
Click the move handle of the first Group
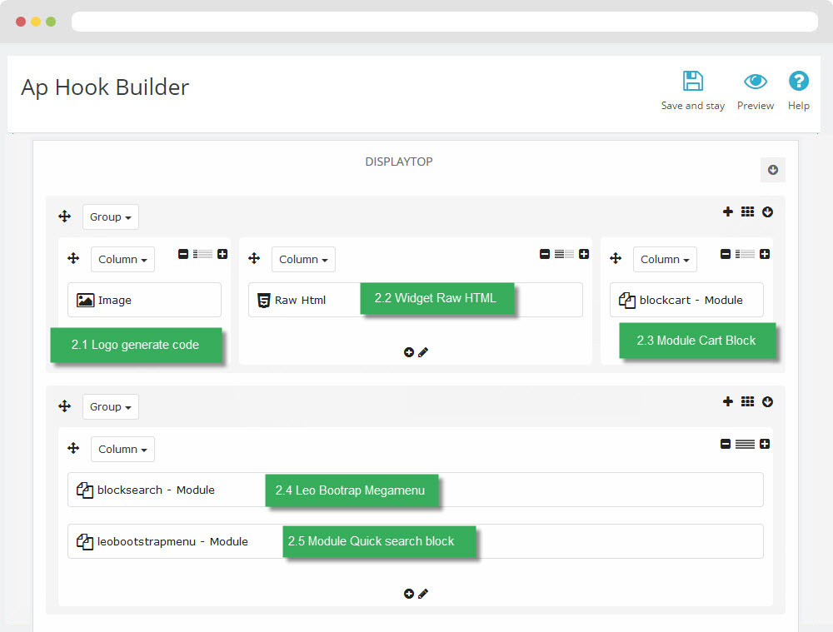[x=65, y=216]
